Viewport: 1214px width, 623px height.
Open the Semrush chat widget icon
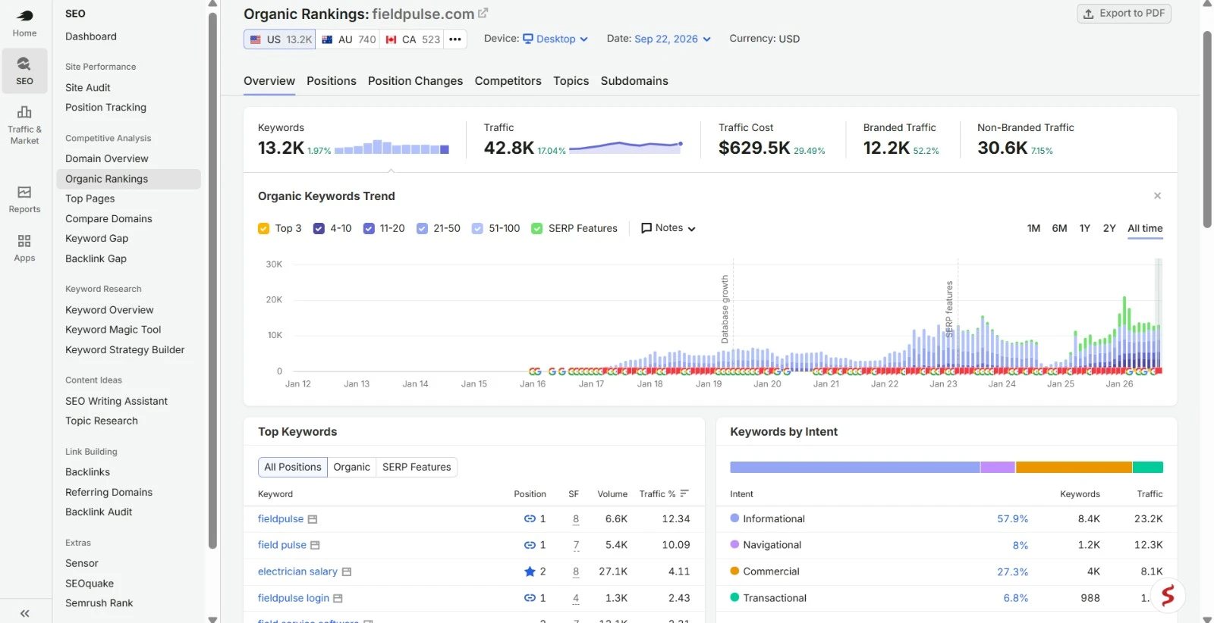point(1168,595)
